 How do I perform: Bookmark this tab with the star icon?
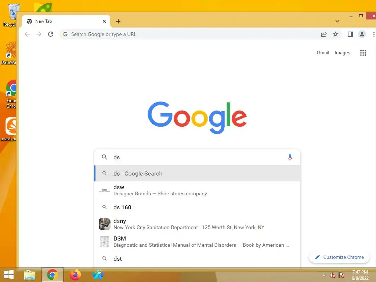pyautogui.click(x=336, y=34)
